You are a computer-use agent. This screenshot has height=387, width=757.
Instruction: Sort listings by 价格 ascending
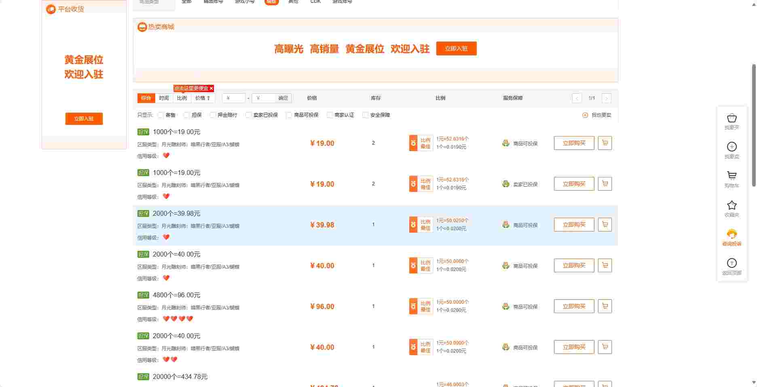tap(203, 98)
